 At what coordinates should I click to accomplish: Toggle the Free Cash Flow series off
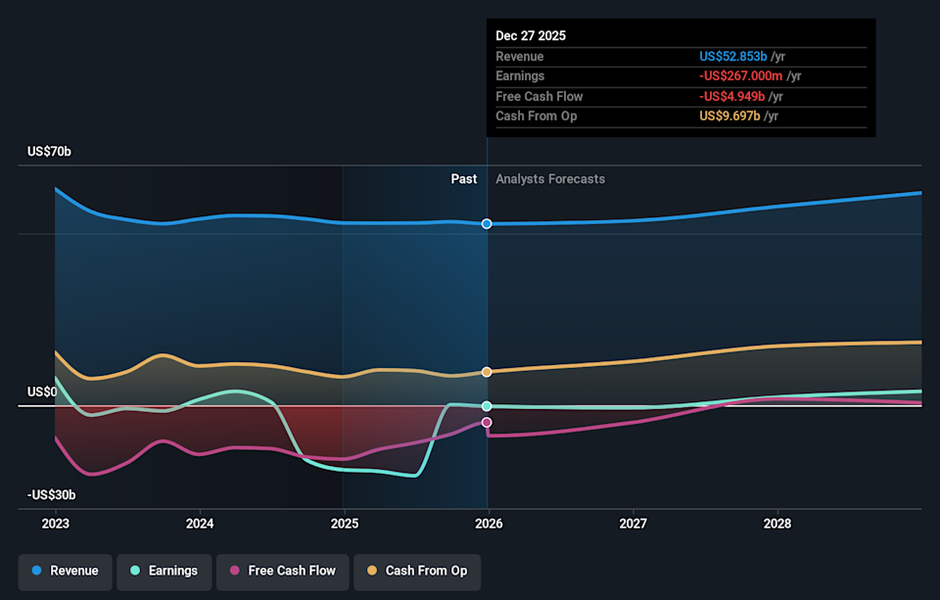click(283, 571)
